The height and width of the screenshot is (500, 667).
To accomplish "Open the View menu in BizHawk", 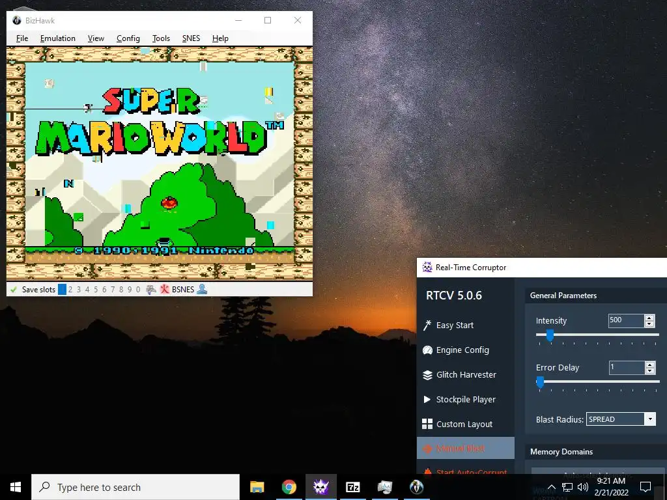I will 96,38.
